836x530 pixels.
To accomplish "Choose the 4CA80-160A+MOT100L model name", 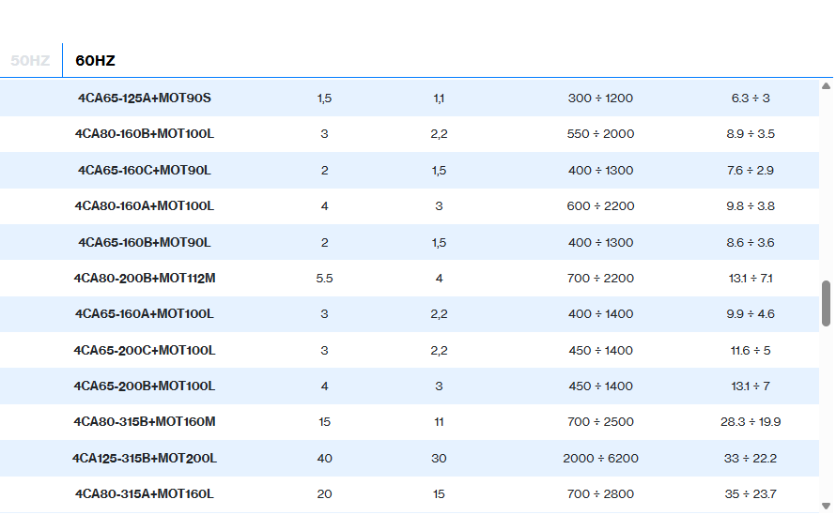I will pos(145,206).
